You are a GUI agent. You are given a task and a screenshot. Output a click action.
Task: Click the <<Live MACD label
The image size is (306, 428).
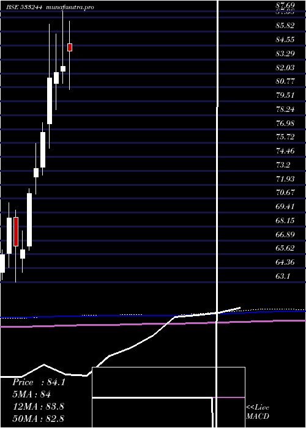pyautogui.click(x=258, y=411)
